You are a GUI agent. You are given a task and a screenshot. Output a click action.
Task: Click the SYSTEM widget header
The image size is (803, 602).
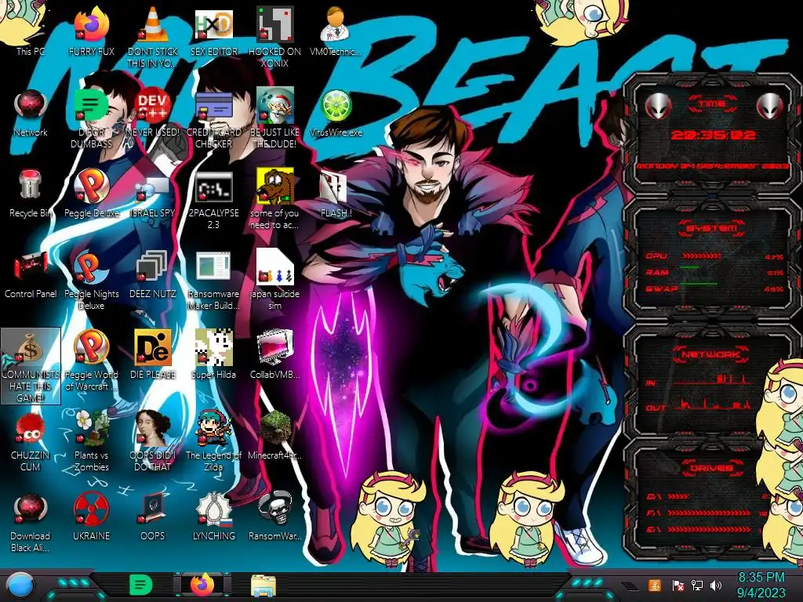pos(712,228)
